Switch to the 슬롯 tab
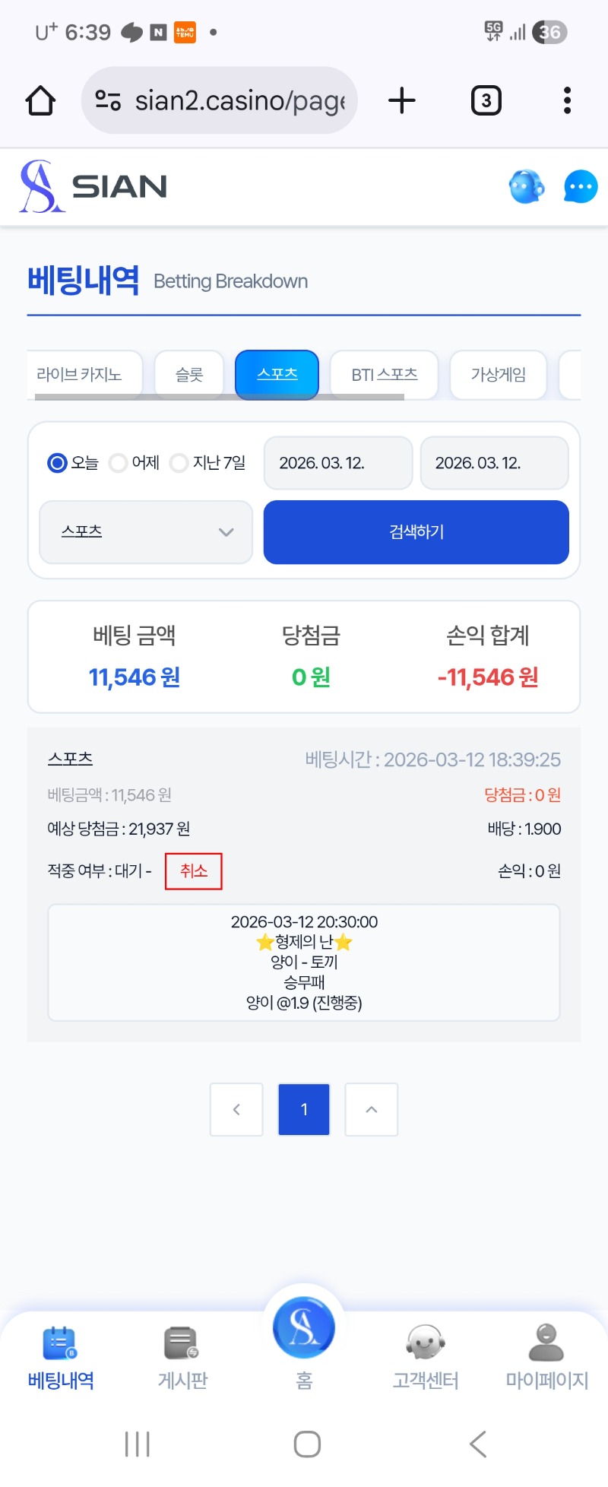 click(x=189, y=374)
